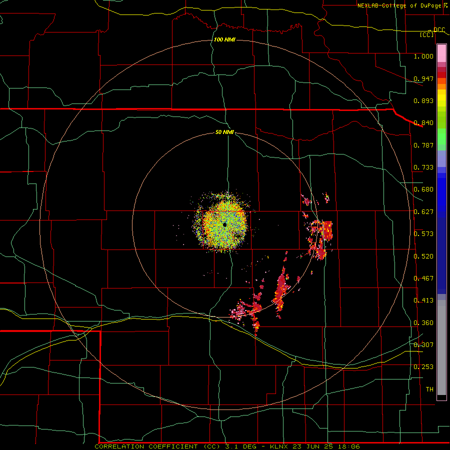Click the 0.573 scale label

point(423,233)
